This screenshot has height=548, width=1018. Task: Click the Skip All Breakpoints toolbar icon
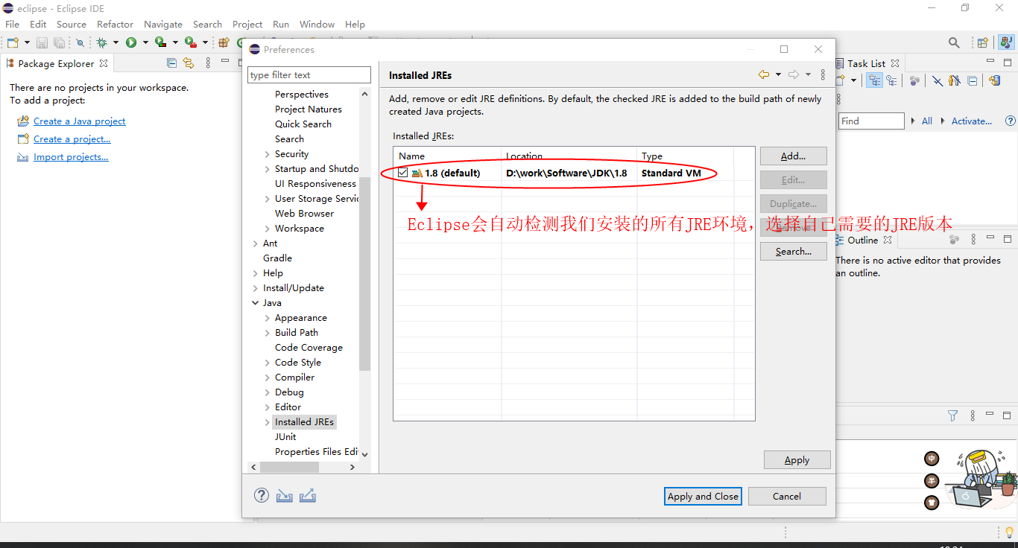[80, 42]
